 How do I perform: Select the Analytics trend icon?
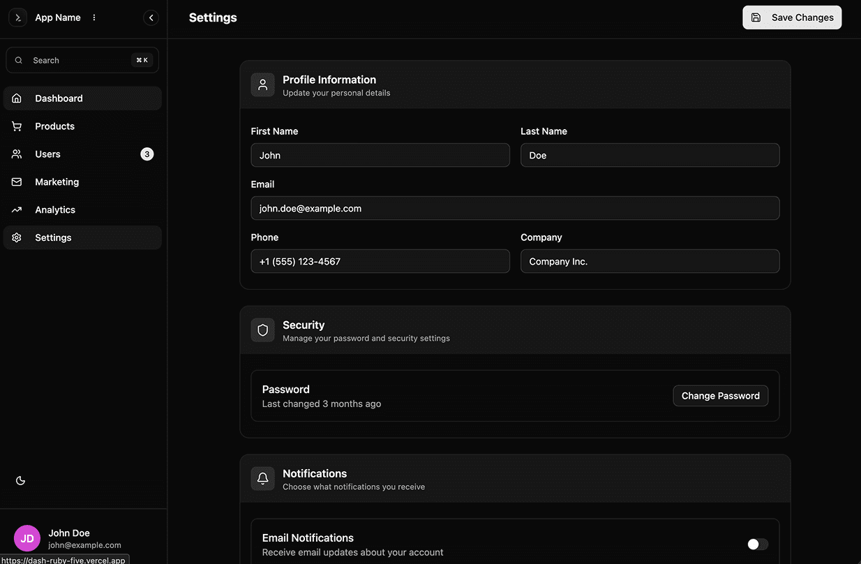click(15, 209)
